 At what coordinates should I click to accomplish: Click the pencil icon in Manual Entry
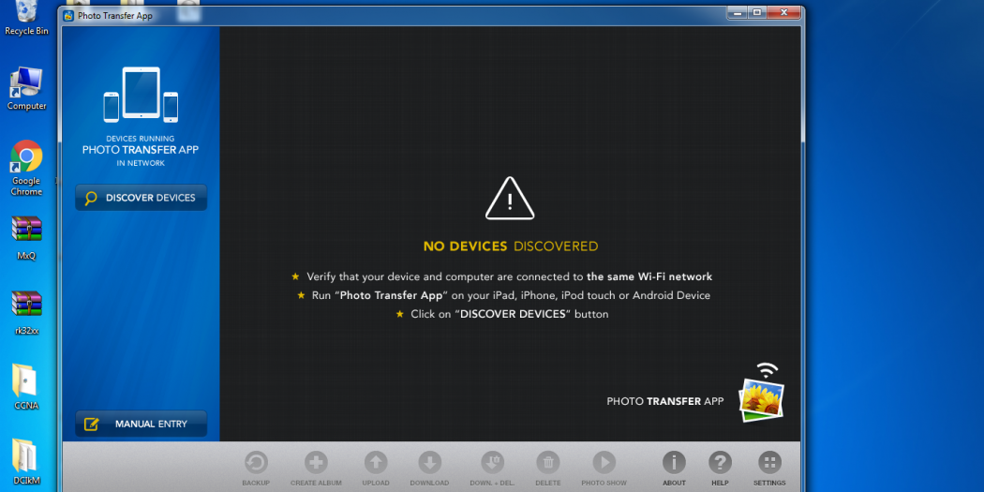(91, 425)
